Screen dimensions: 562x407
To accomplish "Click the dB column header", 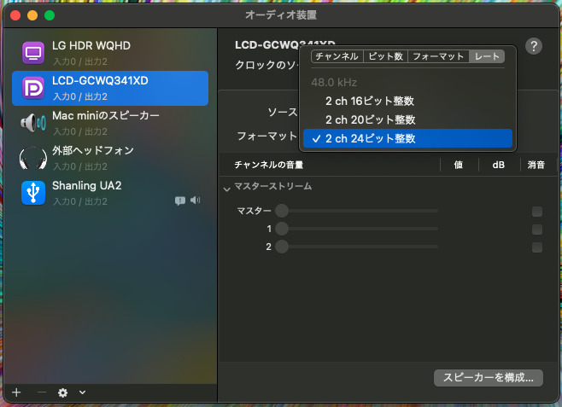I will (498, 165).
